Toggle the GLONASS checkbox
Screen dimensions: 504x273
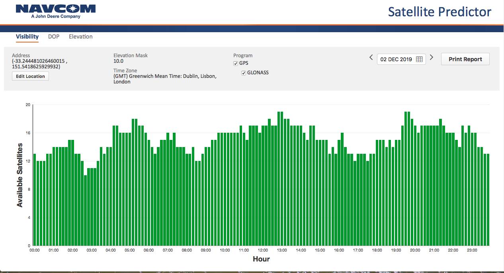pyautogui.click(x=244, y=73)
